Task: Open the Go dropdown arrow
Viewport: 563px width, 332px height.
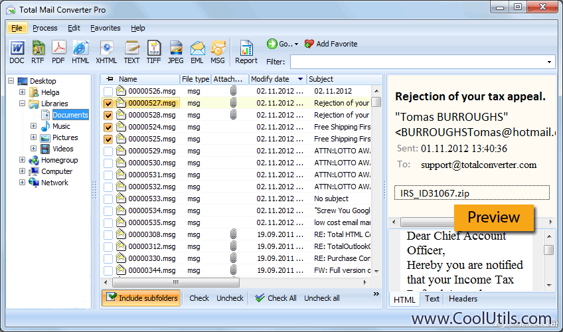Action: 296,44
